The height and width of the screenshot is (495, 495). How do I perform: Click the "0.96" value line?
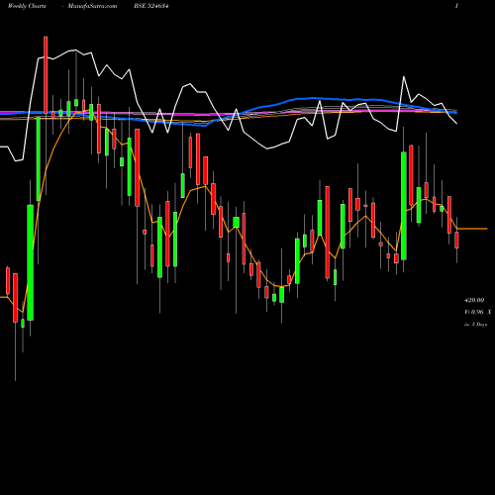tap(477, 312)
